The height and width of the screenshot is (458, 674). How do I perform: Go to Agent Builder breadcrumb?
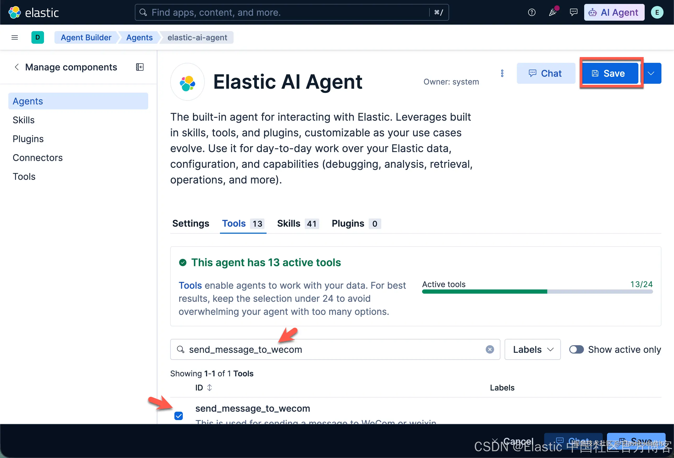[x=86, y=37]
